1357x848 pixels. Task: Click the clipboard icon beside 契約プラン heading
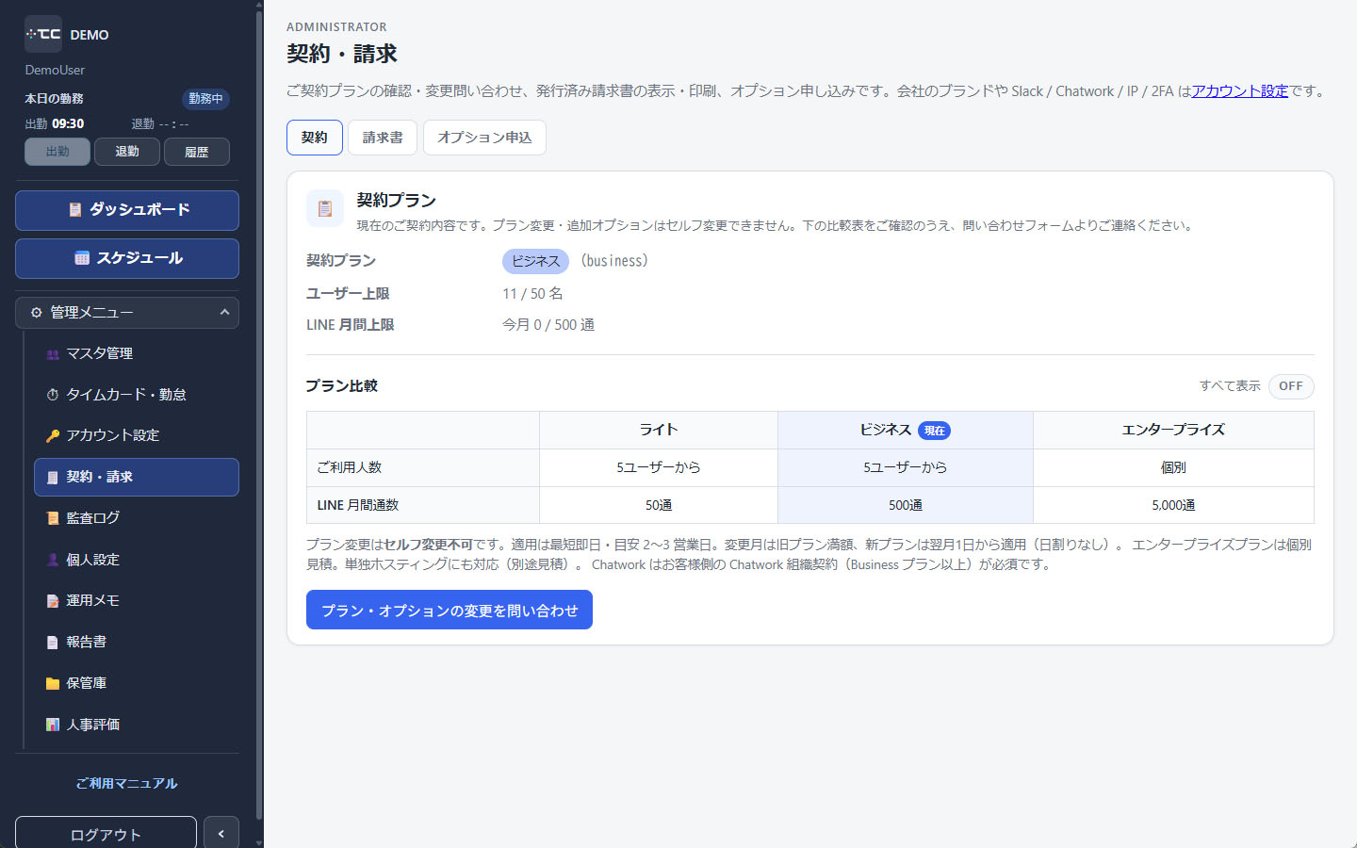tap(325, 209)
